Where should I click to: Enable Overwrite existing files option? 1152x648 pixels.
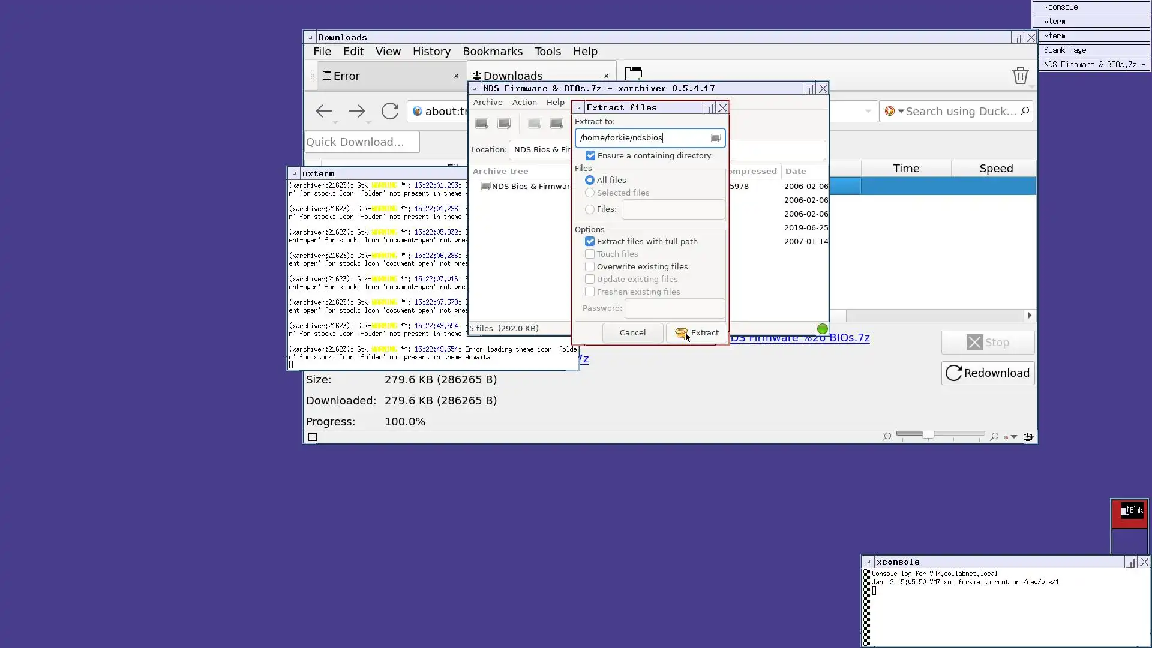tap(590, 266)
